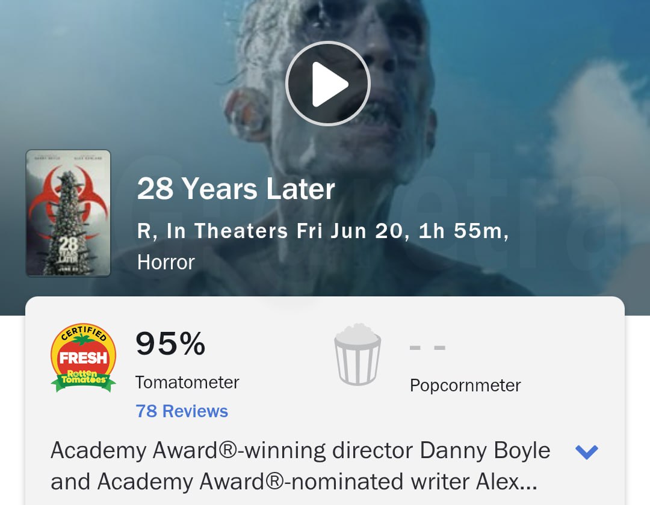The image size is (650, 505).
Task: Click the synopsis line starting 'Academy Award®-winning'
Action: 300,450
